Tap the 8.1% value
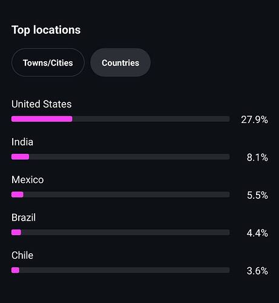This screenshot has width=279, height=303. click(257, 158)
